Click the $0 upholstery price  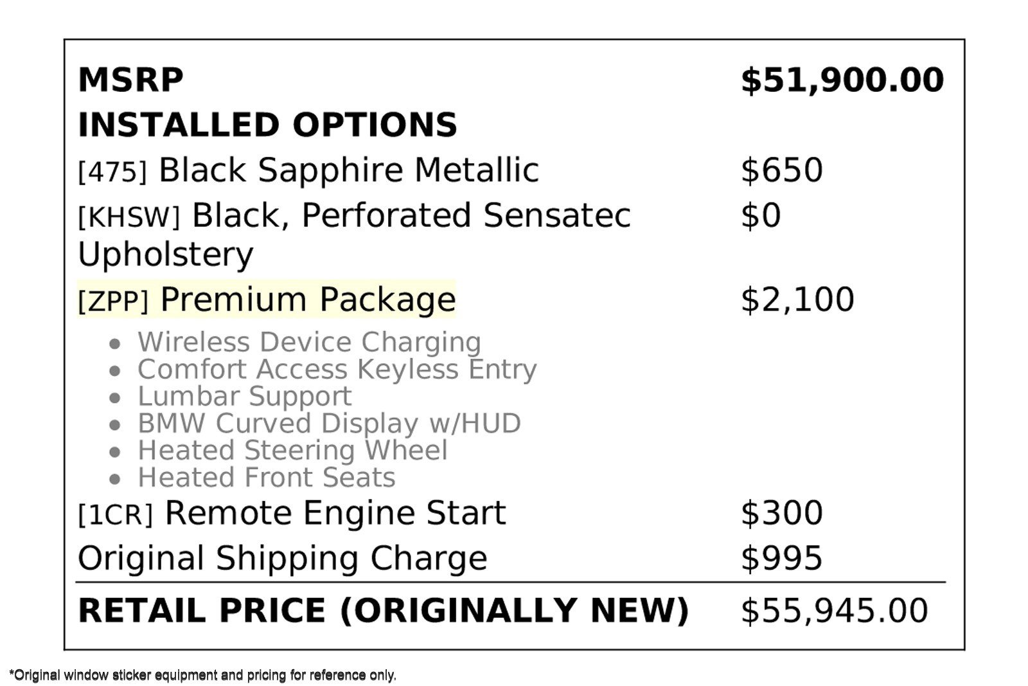pyautogui.click(x=761, y=216)
